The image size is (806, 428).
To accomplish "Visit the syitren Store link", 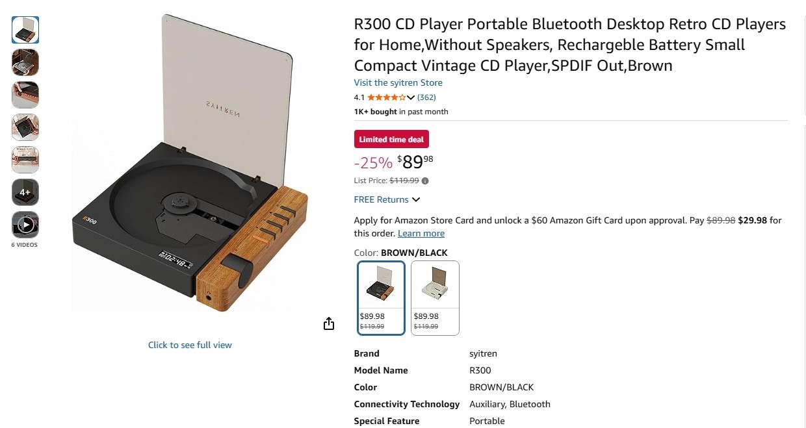I will (x=398, y=82).
